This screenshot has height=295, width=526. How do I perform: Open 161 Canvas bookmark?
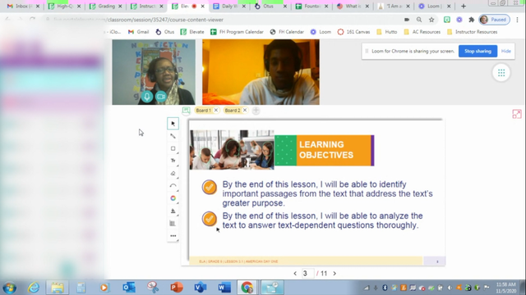pyautogui.click(x=353, y=32)
